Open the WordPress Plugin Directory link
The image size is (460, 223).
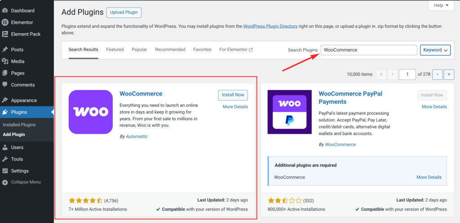(270, 26)
